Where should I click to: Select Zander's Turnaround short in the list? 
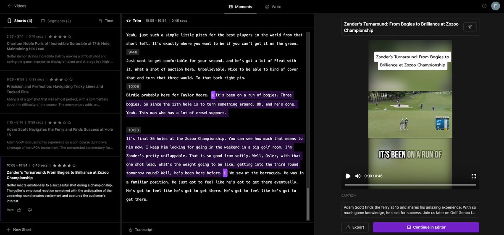pyautogui.click(x=60, y=189)
